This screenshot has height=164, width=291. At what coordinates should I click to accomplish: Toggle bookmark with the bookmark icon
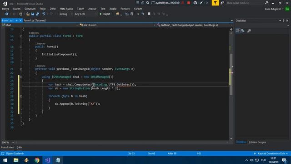149,14
